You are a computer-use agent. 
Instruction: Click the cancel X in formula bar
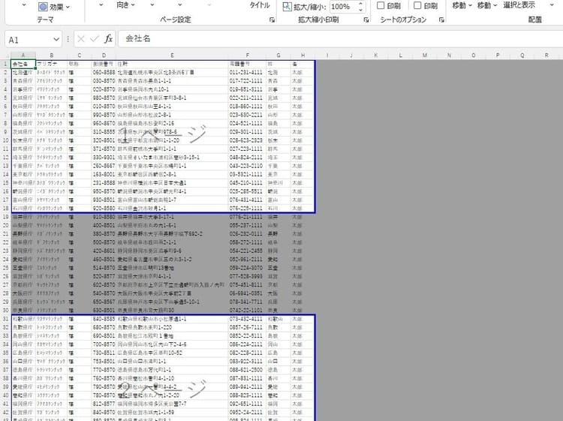[x=81, y=39]
